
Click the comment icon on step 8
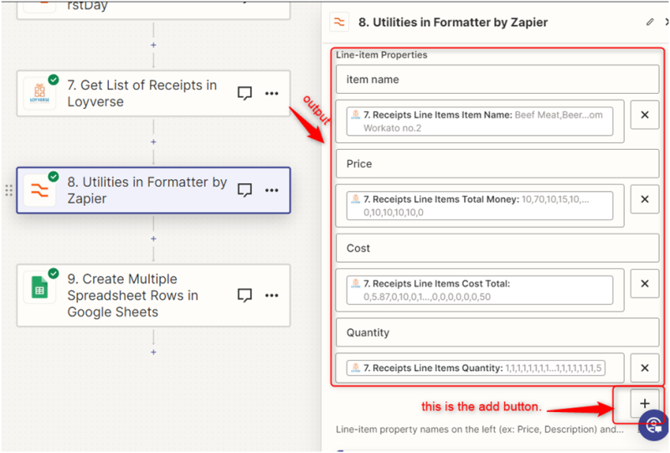point(245,190)
